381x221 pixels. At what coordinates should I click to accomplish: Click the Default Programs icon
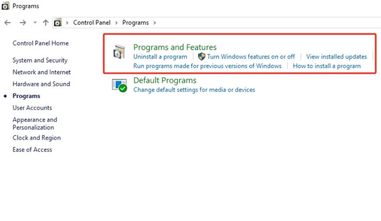(119, 85)
